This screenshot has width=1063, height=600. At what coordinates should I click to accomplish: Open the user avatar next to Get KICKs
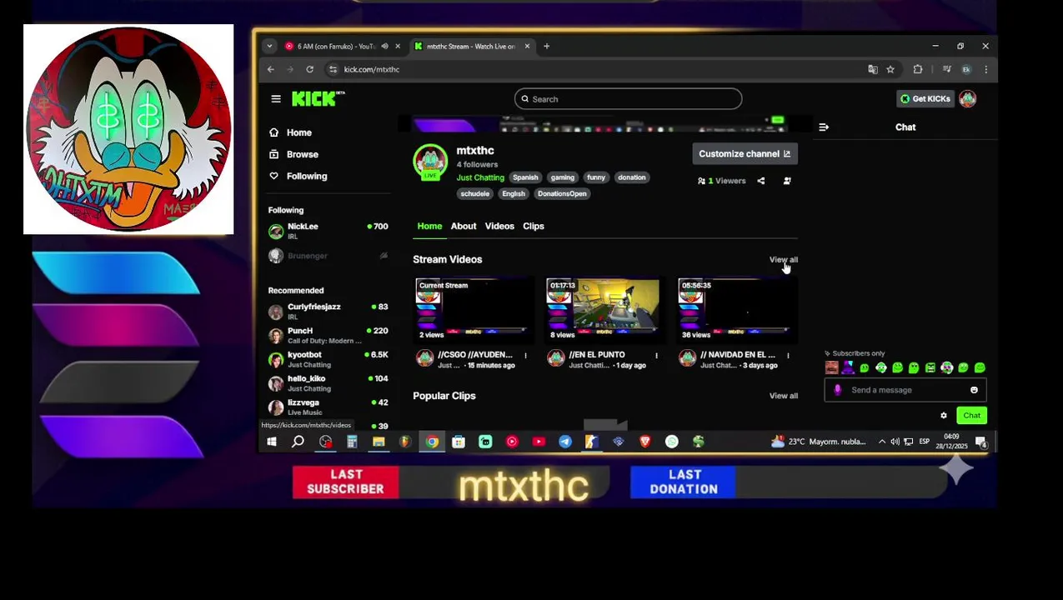click(x=967, y=99)
